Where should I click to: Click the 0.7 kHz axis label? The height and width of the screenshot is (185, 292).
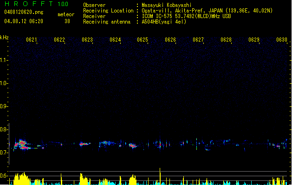(4, 153)
